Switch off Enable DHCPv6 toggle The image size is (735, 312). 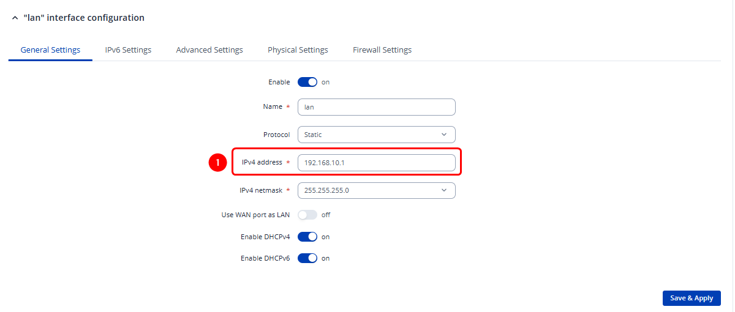pos(307,258)
